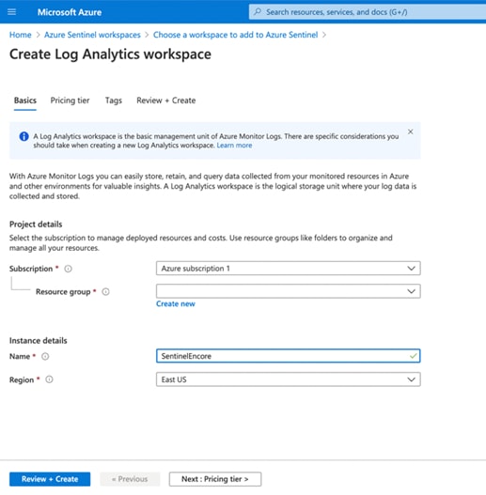
Task: Open Choose a workspace breadcrumb link
Action: [x=235, y=35]
